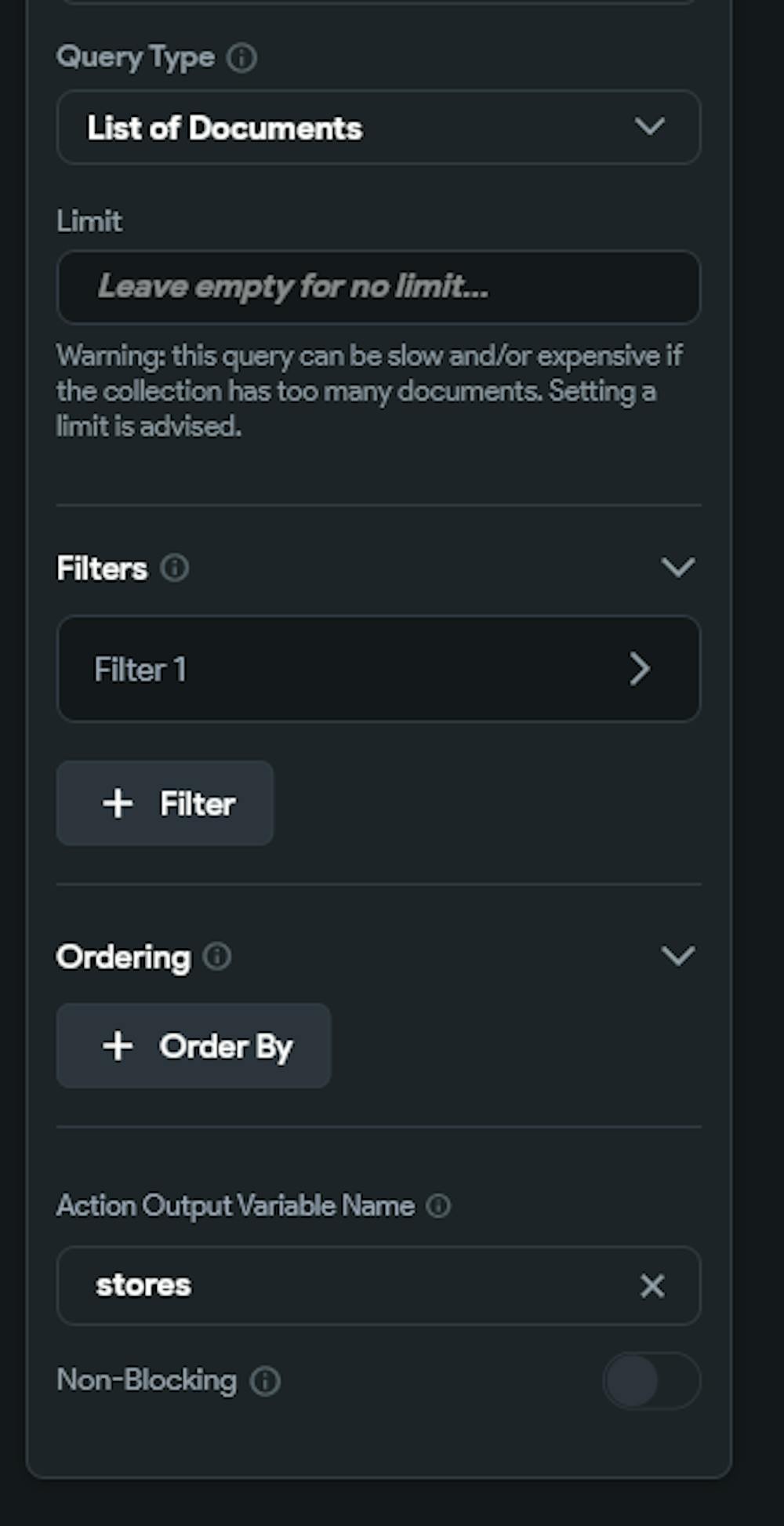Click the Filters info icon
The height and width of the screenshot is (1526, 784).
point(175,568)
